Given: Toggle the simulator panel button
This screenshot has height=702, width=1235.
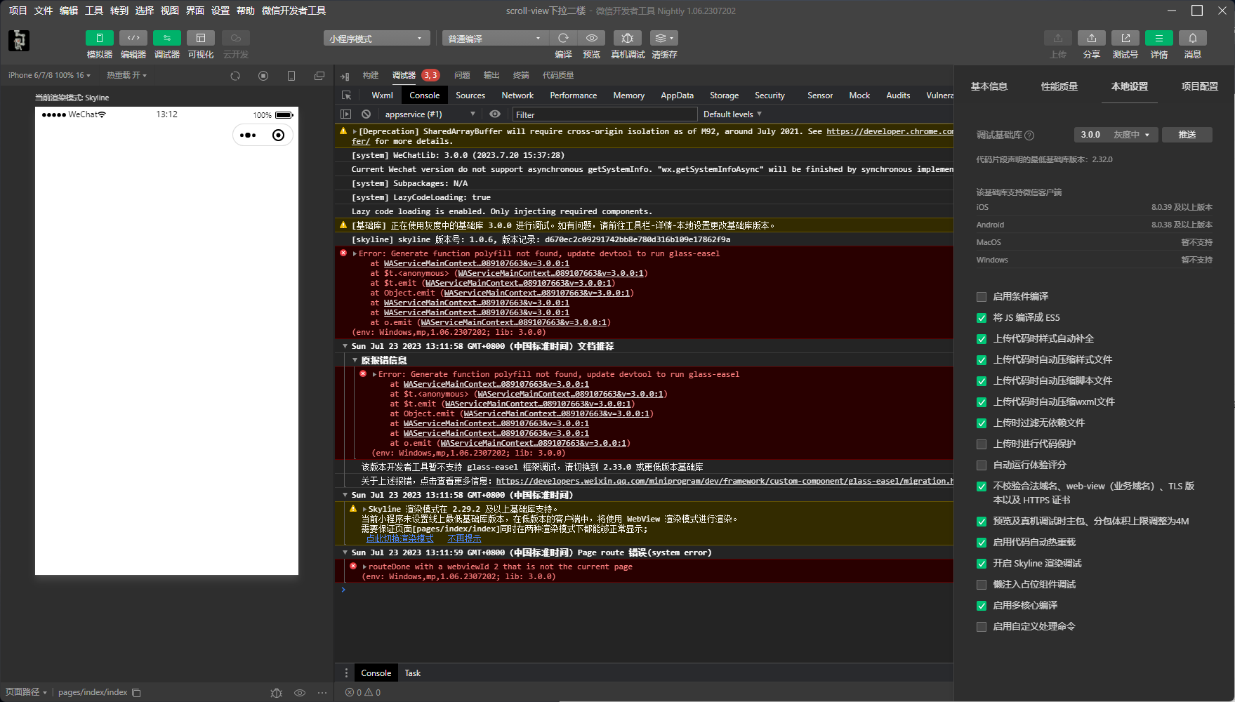Looking at the screenshot, I should point(100,38).
